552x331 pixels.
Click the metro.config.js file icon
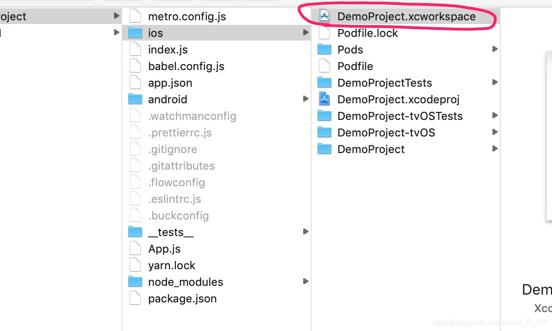(x=135, y=16)
